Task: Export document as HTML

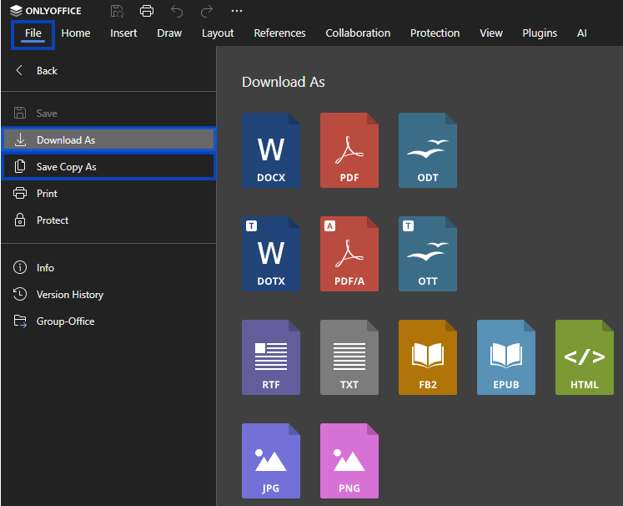Action: tap(585, 357)
